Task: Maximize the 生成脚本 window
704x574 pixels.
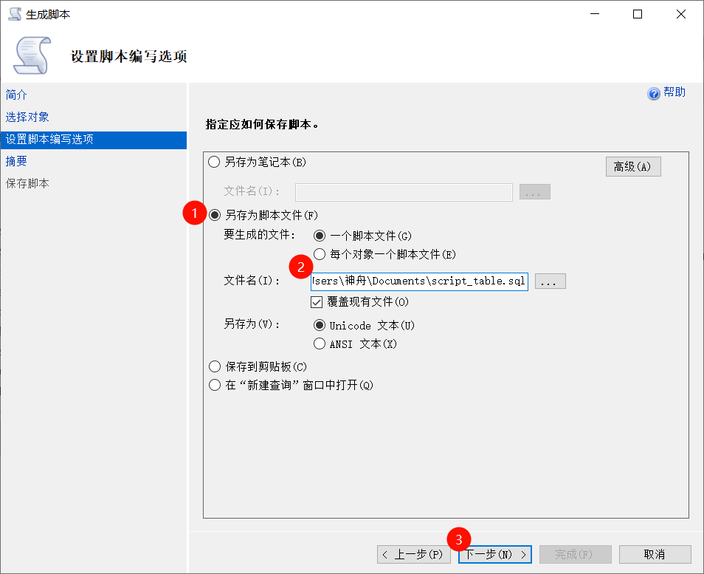Action: tap(637, 14)
